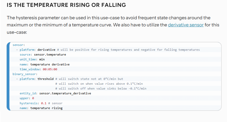Click the 'unit_time' key in code

pos(28,59)
